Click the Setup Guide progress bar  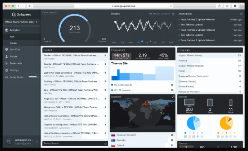pyautogui.click(x=33, y=77)
